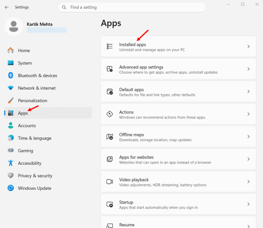Open Time & language settings
This screenshot has width=263, height=228.
(48, 138)
